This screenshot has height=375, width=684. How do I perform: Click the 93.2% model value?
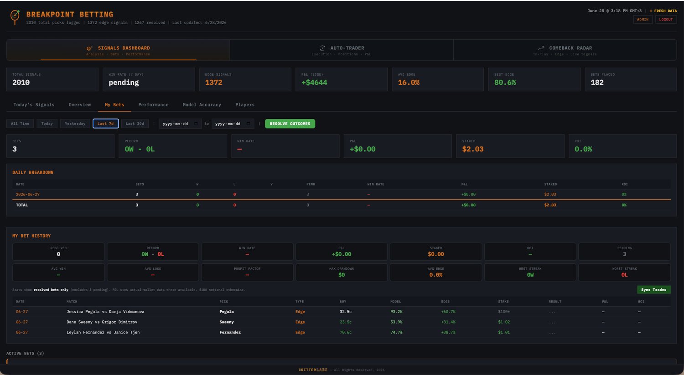[396, 312]
